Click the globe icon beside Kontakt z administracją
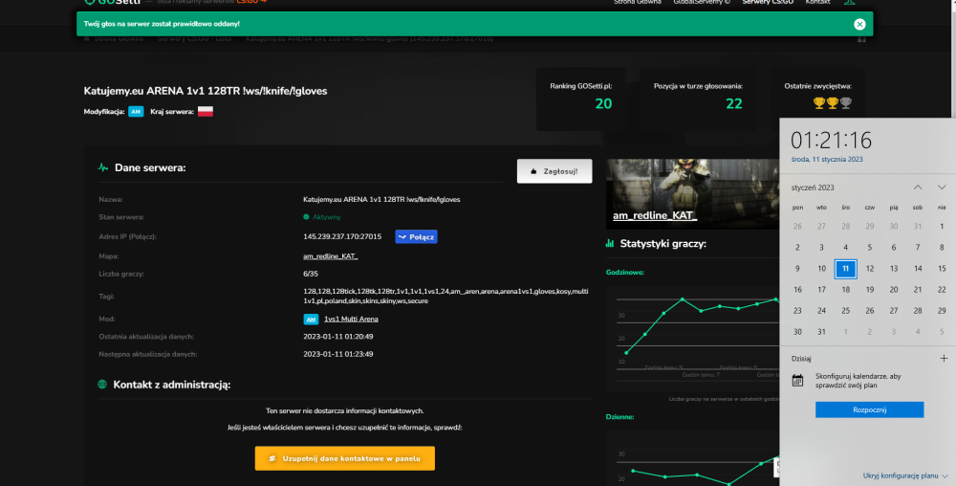Image resolution: width=956 pixels, height=486 pixels. coord(102,385)
